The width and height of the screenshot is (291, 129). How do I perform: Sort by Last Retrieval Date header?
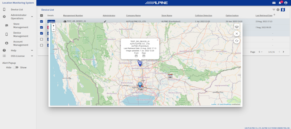click(x=264, y=15)
